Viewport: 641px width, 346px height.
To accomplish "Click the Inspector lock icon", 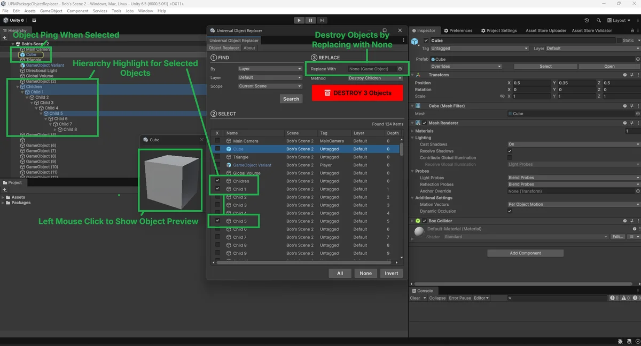I will point(632,30).
